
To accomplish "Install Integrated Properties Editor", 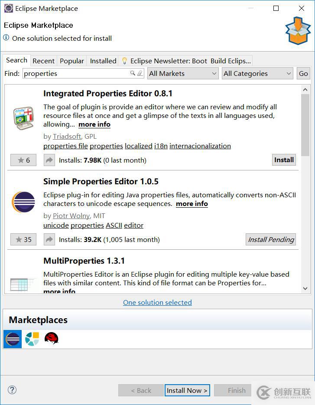I will [284, 160].
